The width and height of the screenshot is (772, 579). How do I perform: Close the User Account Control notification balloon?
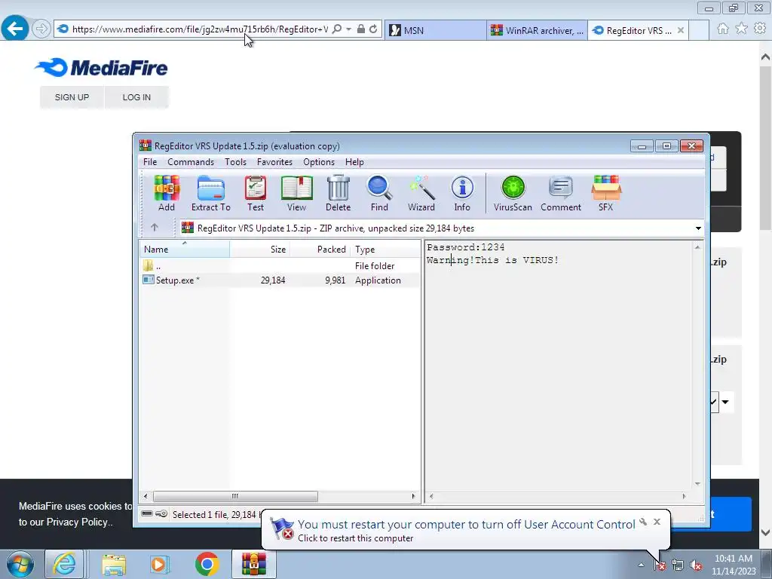pyautogui.click(x=657, y=522)
